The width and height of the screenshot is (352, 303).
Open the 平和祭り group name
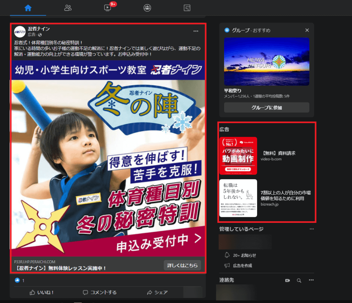[233, 90]
